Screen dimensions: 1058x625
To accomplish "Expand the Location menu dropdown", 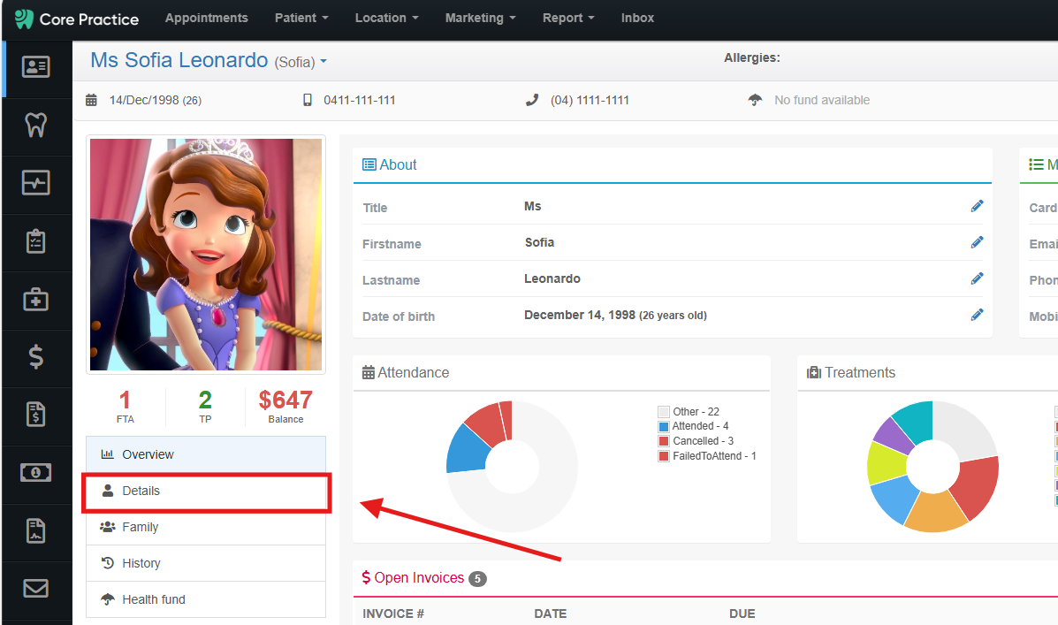I will [386, 19].
